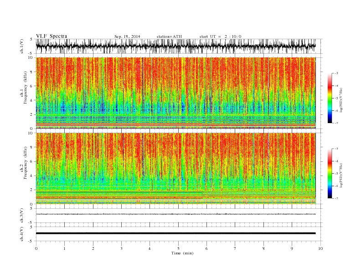Click the 'ch.4(V)' axis label
The image size is (361, 279).
[x=22, y=234]
